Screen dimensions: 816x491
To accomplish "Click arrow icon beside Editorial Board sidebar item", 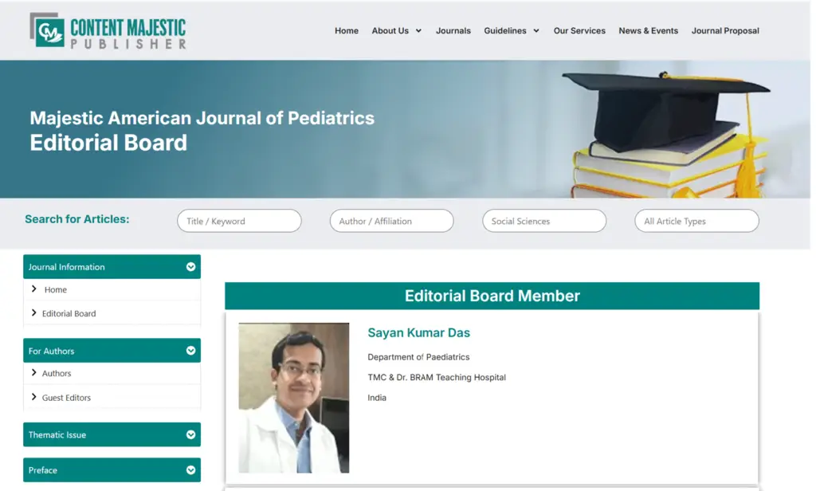I will point(33,313).
